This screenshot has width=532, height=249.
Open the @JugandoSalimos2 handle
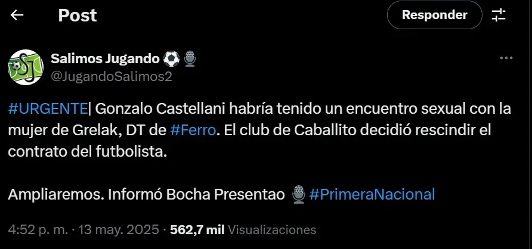112,77
